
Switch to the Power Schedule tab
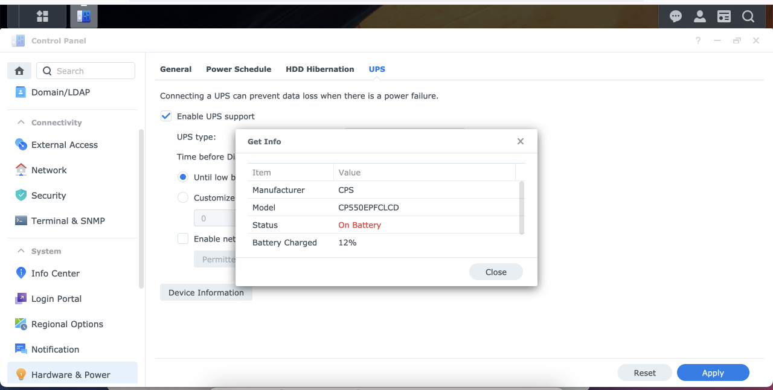pos(239,69)
